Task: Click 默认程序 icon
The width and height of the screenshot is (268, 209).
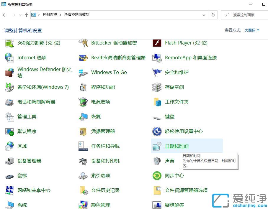Action: point(9,132)
